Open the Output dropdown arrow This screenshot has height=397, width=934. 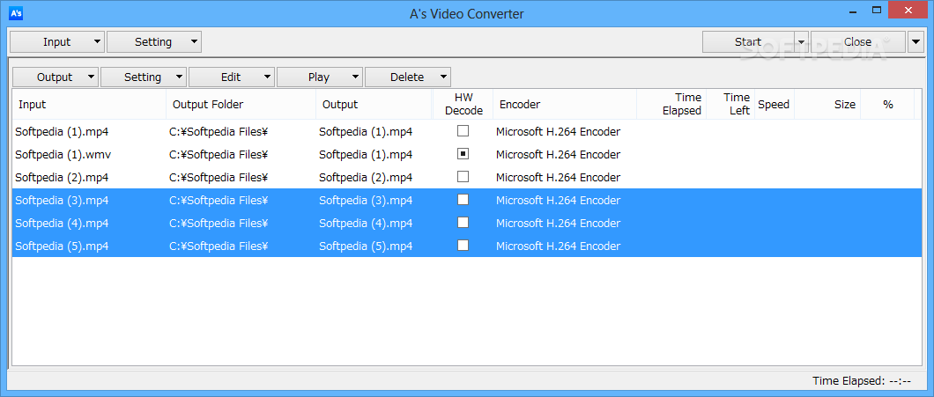point(90,77)
